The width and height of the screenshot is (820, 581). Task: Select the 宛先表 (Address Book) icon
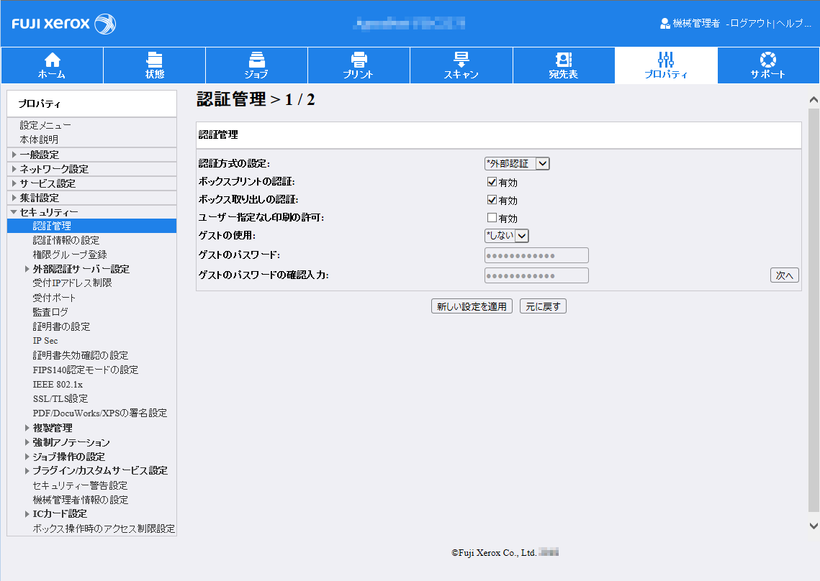point(563,60)
